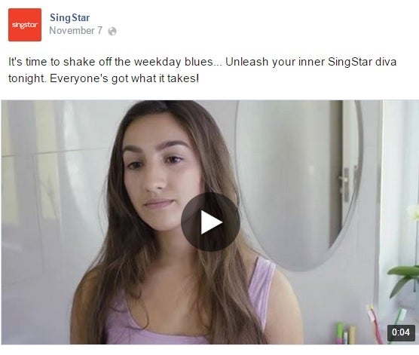419x355 pixels.
Task: Click the globe public audience icon
Action: pyautogui.click(x=112, y=31)
